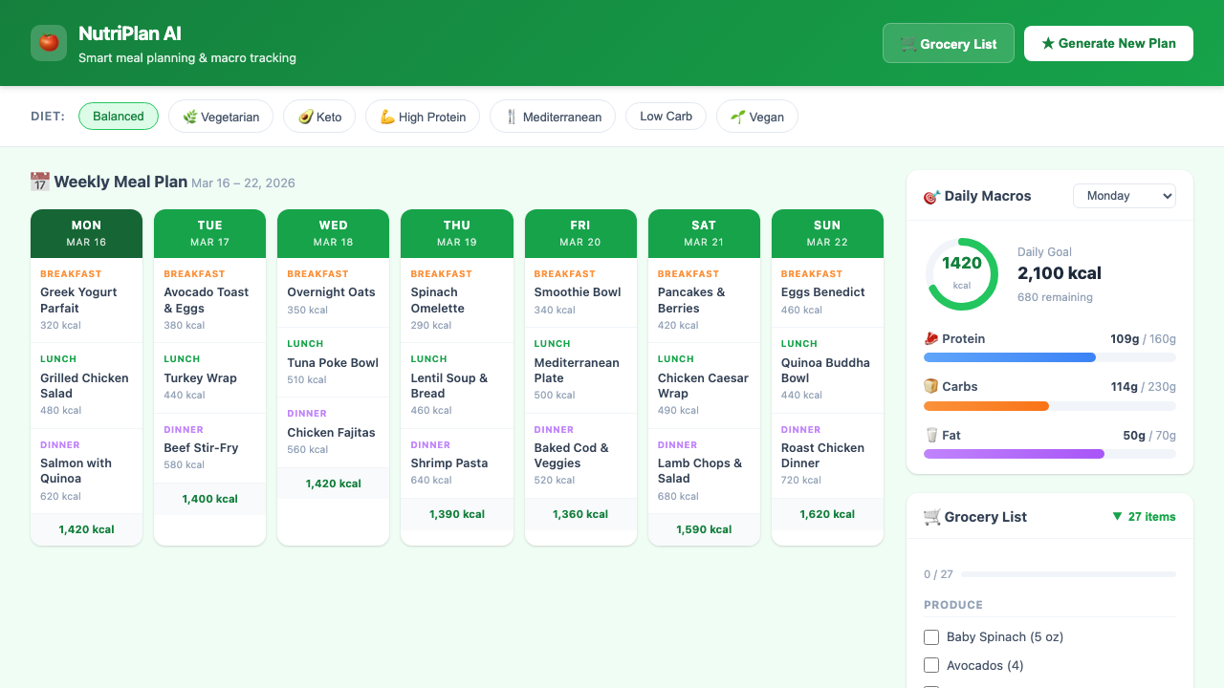Image resolution: width=1224 pixels, height=688 pixels.
Task: Click the bread icon next to Carbs
Action: [x=931, y=387]
